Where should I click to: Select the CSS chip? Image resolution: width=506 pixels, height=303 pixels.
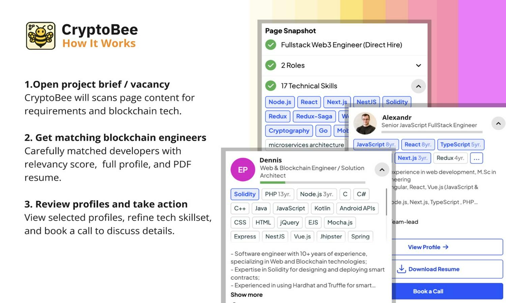(x=240, y=223)
